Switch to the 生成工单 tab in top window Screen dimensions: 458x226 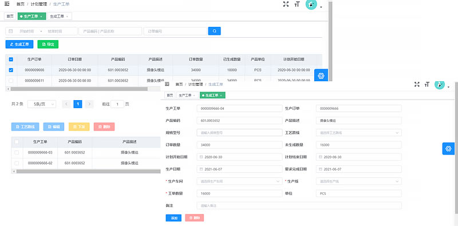coord(60,17)
